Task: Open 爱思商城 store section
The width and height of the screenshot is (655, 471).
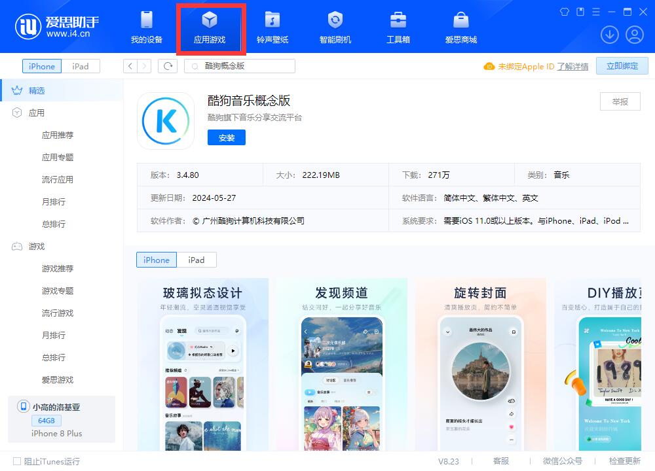Action: click(460, 27)
